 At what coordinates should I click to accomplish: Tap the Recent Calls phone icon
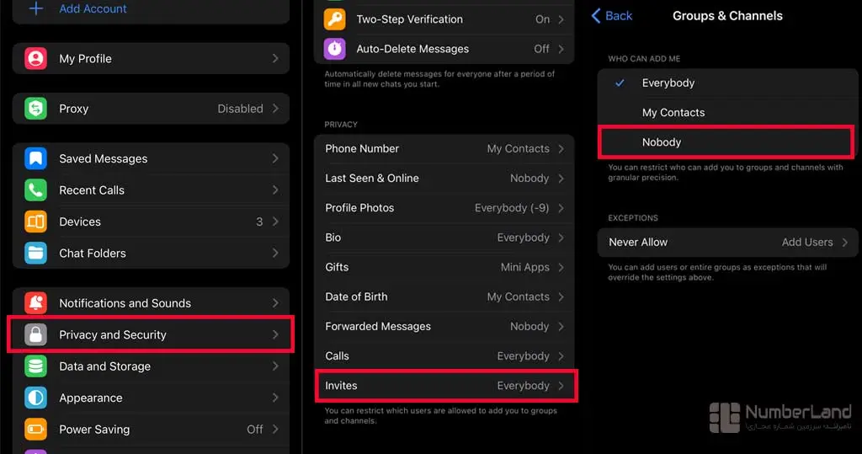(35, 190)
